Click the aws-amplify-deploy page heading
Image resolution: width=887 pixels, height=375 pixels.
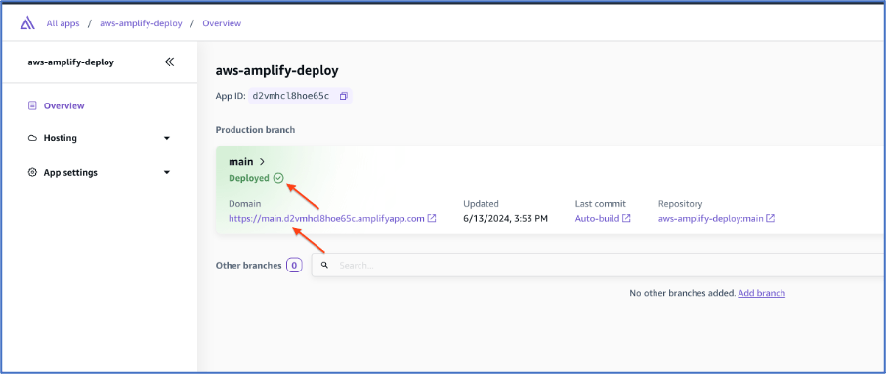276,71
